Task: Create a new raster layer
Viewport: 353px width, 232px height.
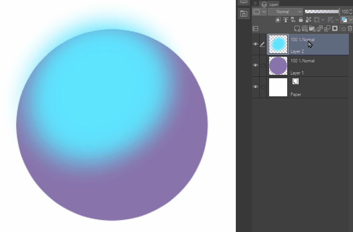Action: coord(297,29)
